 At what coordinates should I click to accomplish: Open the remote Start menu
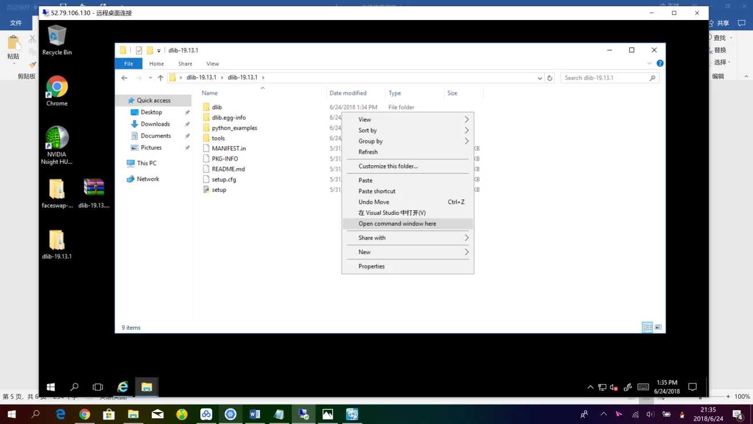coord(51,387)
